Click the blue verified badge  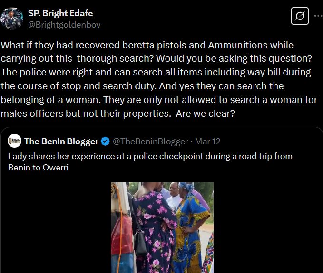coord(106,141)
